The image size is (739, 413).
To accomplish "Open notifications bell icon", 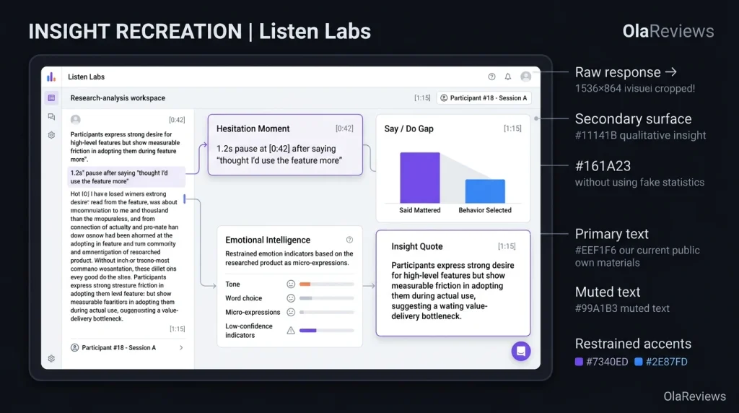I will (507, 77).
